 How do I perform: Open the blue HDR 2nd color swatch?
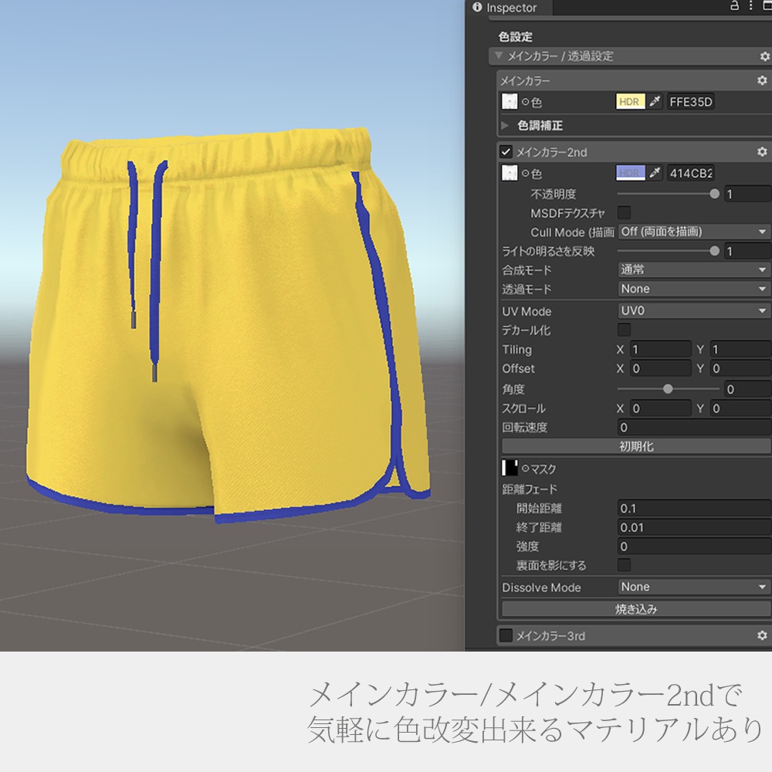click(x=631, y=173)
